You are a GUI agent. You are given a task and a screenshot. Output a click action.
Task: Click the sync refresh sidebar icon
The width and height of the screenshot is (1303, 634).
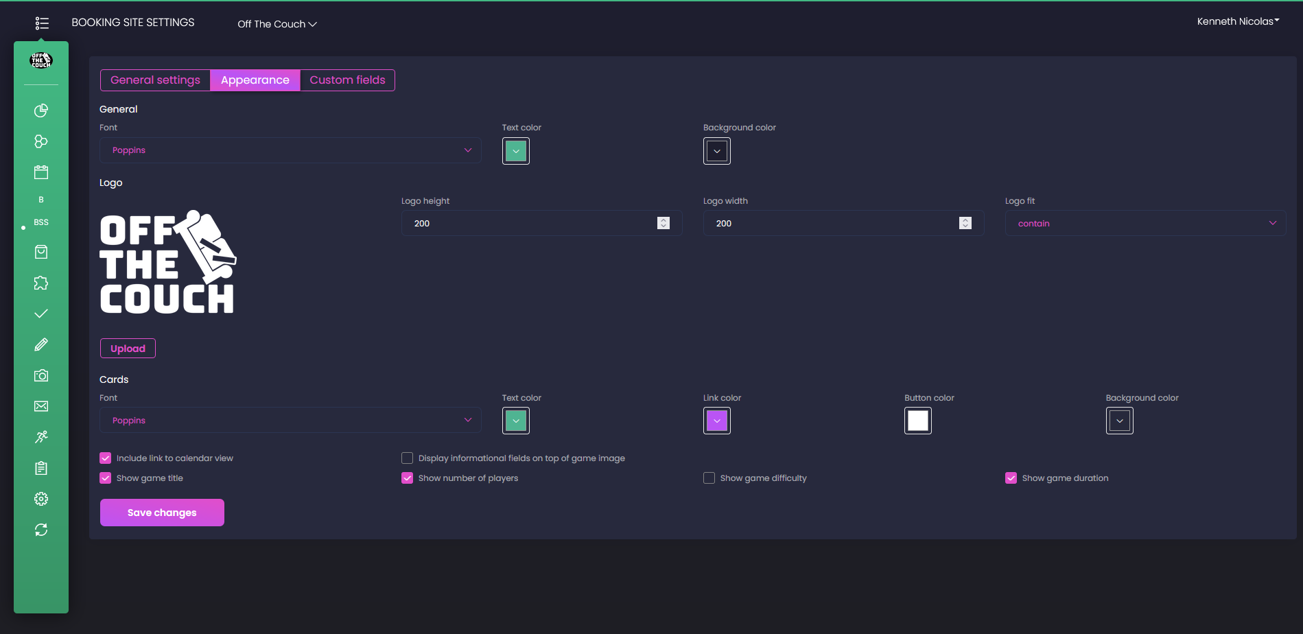pos(41,530)
